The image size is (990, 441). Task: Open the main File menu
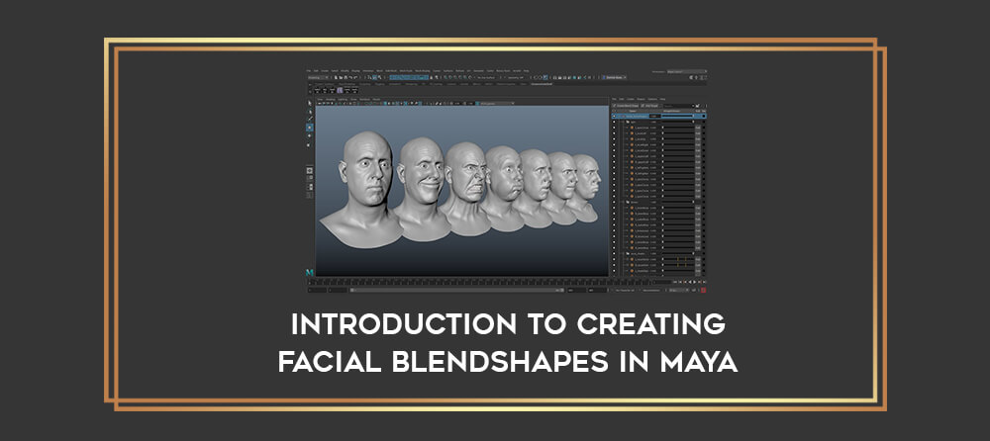[x=309, y=70]
